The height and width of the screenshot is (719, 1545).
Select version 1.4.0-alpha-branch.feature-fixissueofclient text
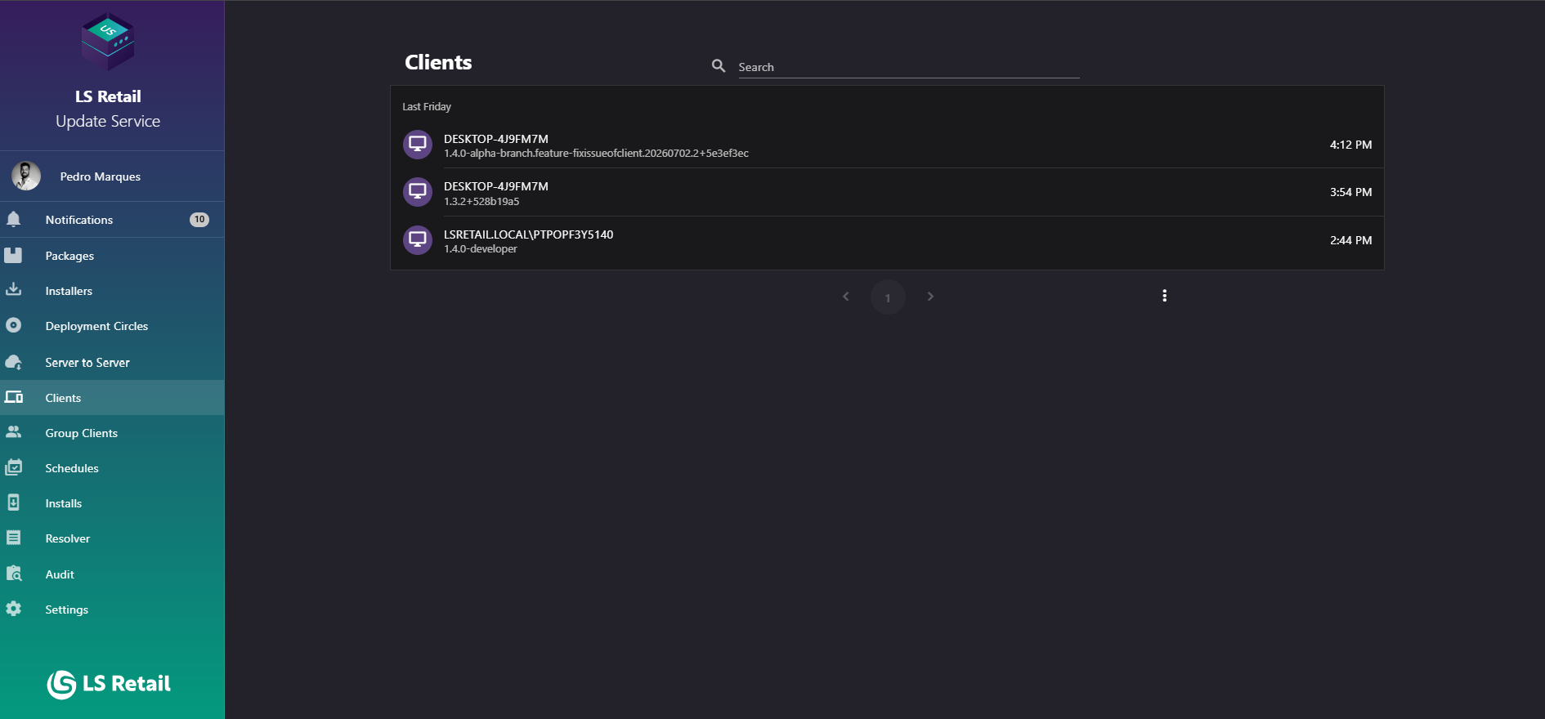[x=596, y=154]
